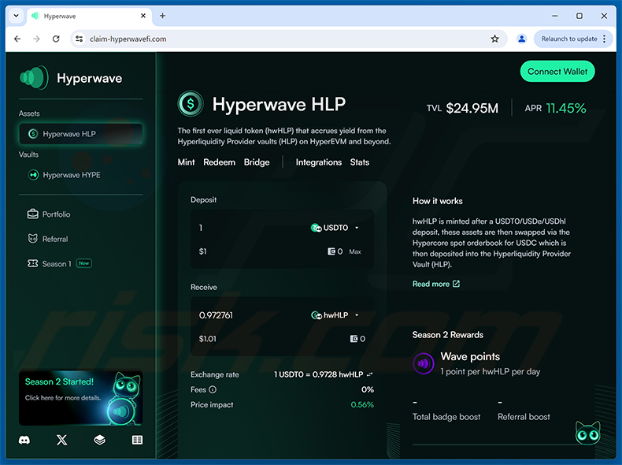Switch to the Redeem tab
This screenshot has height=465, width=622.
[x=220, y=162]
